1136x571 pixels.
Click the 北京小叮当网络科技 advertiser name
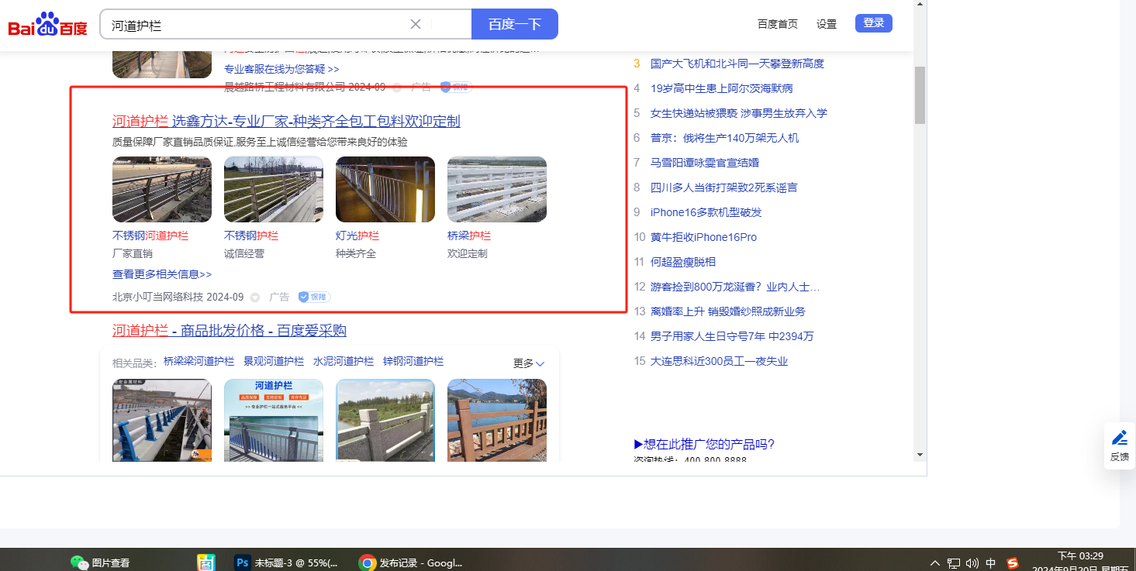(x=157, y=297)
